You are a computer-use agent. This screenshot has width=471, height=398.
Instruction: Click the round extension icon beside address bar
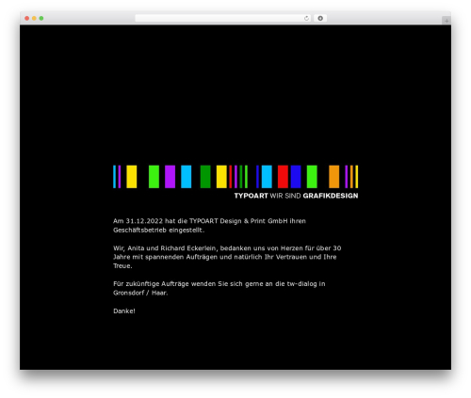coord(320,19)
